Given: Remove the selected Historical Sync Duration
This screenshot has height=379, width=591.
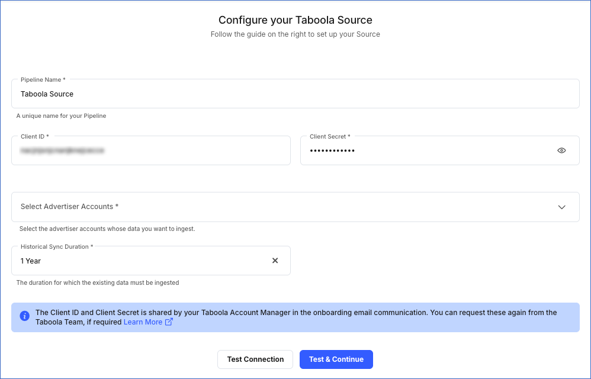Looking at the screenshot, I should pos(275,260).
